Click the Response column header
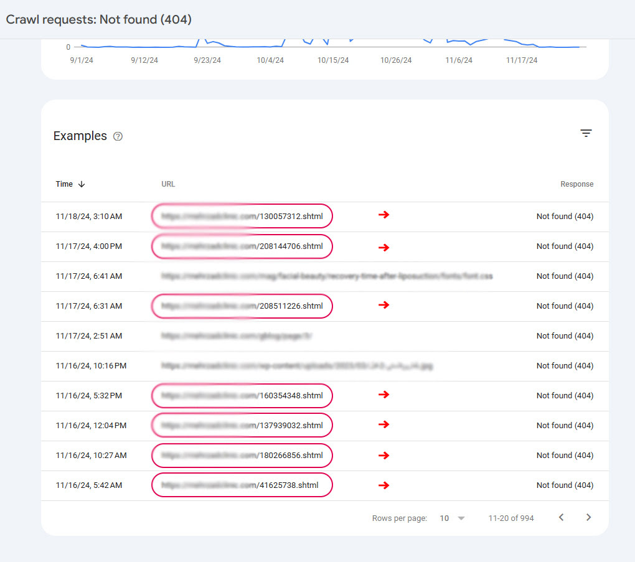 coord(576,184)
